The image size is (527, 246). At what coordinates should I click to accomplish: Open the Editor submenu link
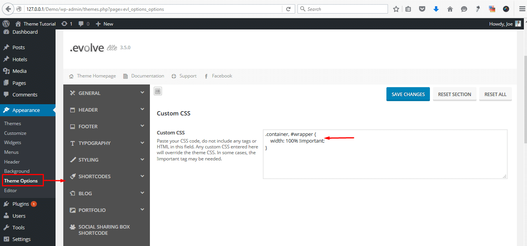(x=10, y=191)
